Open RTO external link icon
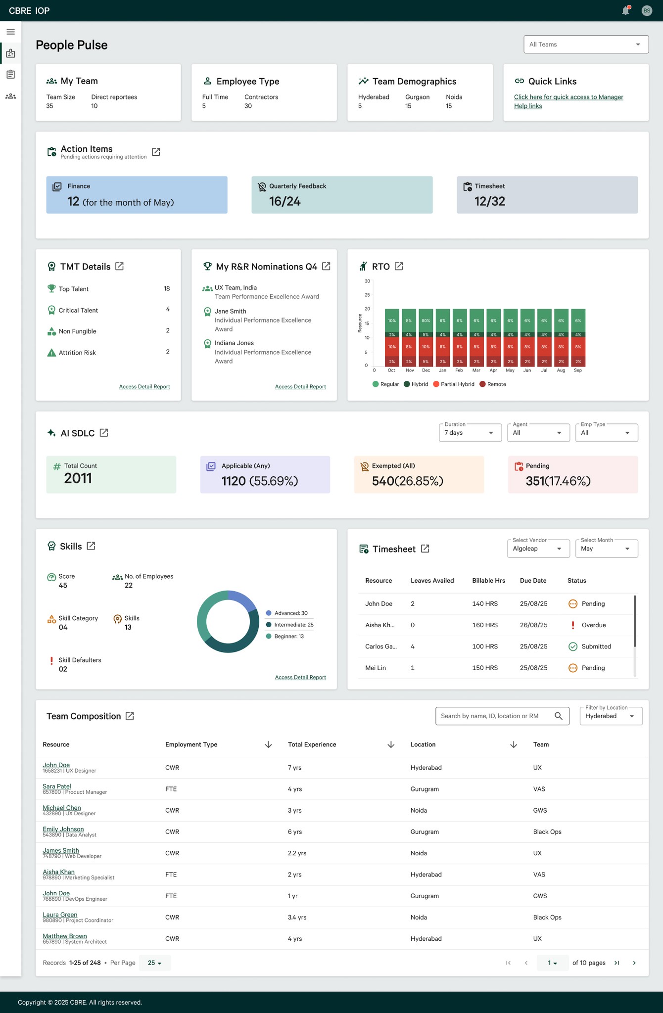 click(x=399, y=266)
